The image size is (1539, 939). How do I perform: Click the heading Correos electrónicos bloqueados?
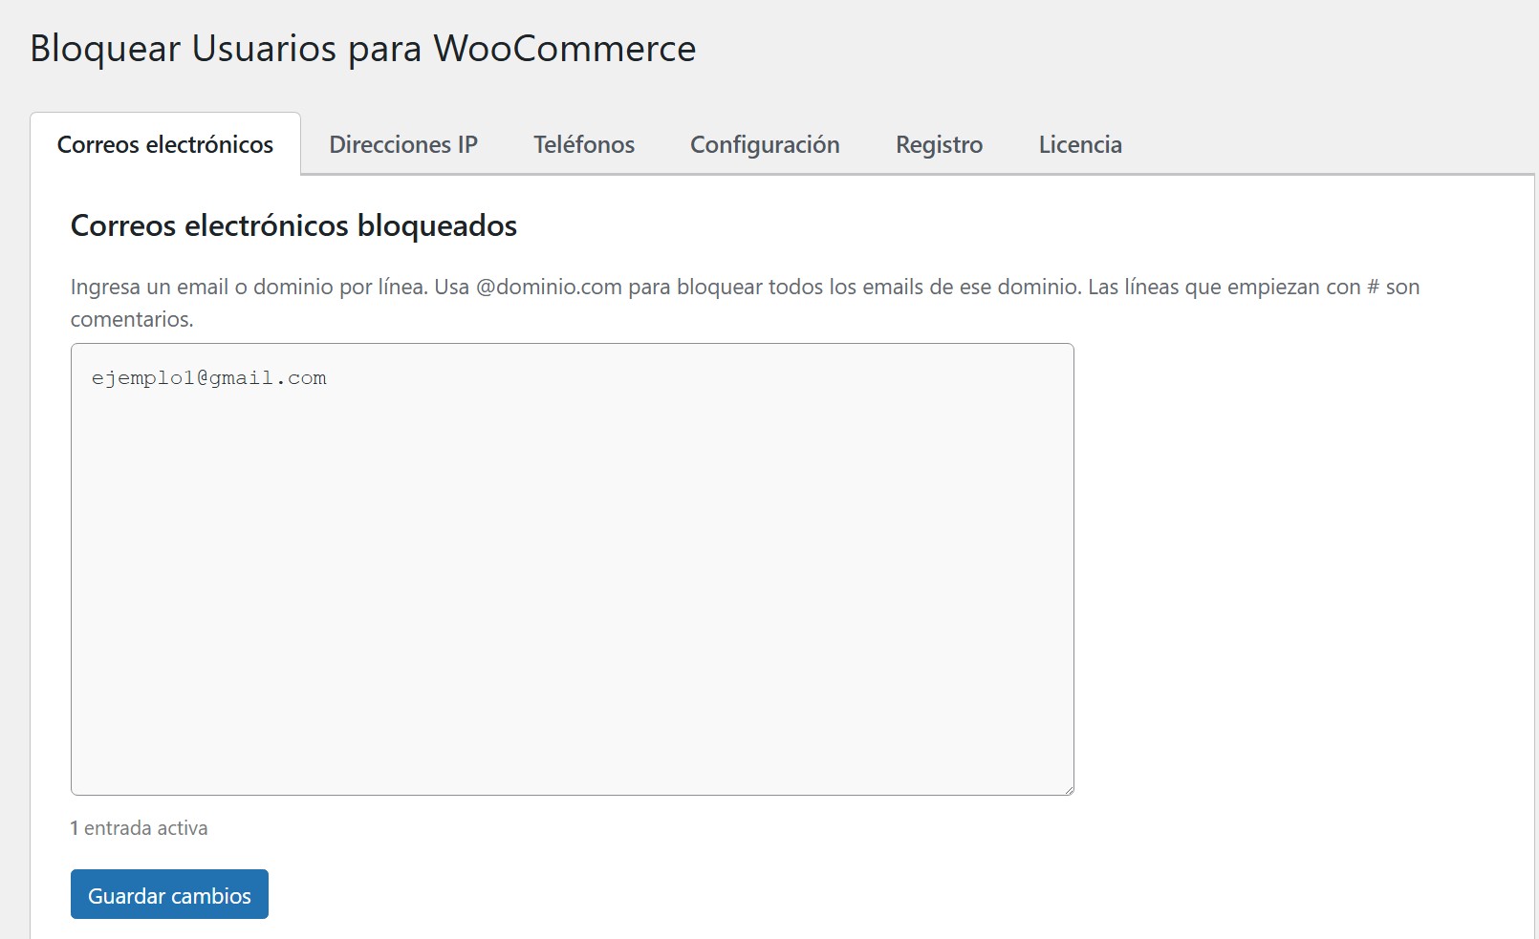[x=293, y=226]
